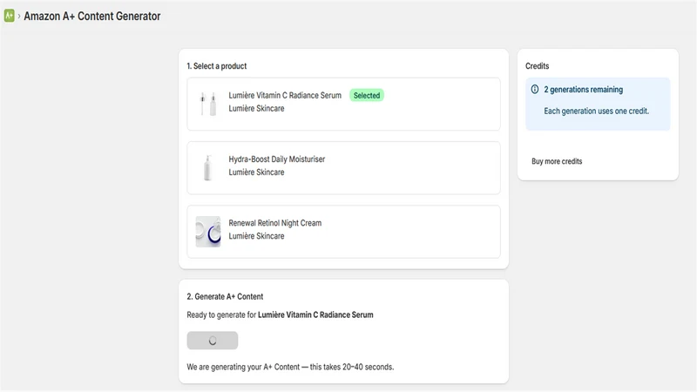The height and width of the screenshot is (392, 697).
Task: Select the Renewal Retinol Night Cream product
Action: 343,232
